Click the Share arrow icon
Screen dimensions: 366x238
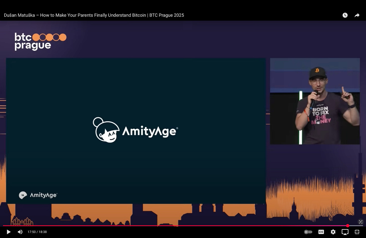[357, 15]
